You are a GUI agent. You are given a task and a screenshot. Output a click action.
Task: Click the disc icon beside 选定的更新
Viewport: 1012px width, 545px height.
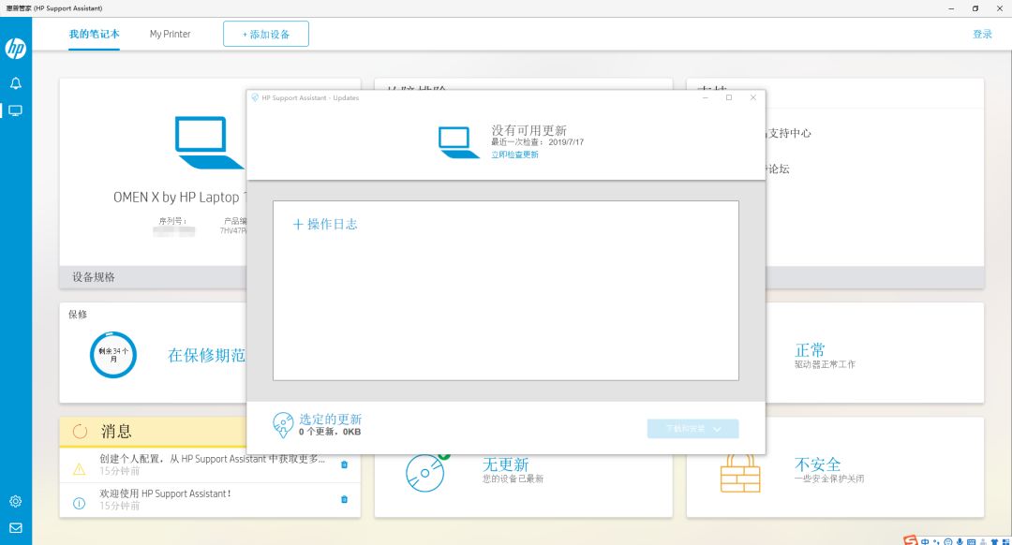[x=283, y=425]
